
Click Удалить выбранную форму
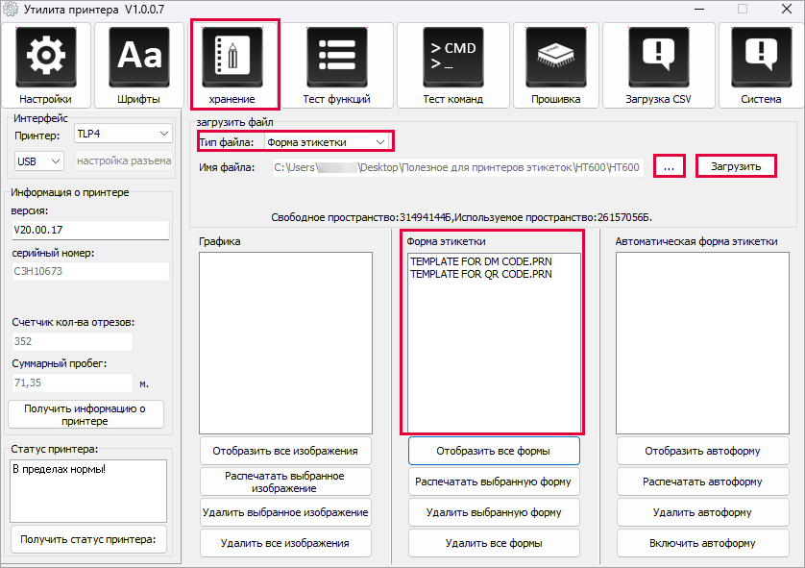pyautogui.click(x=494, y=512)
